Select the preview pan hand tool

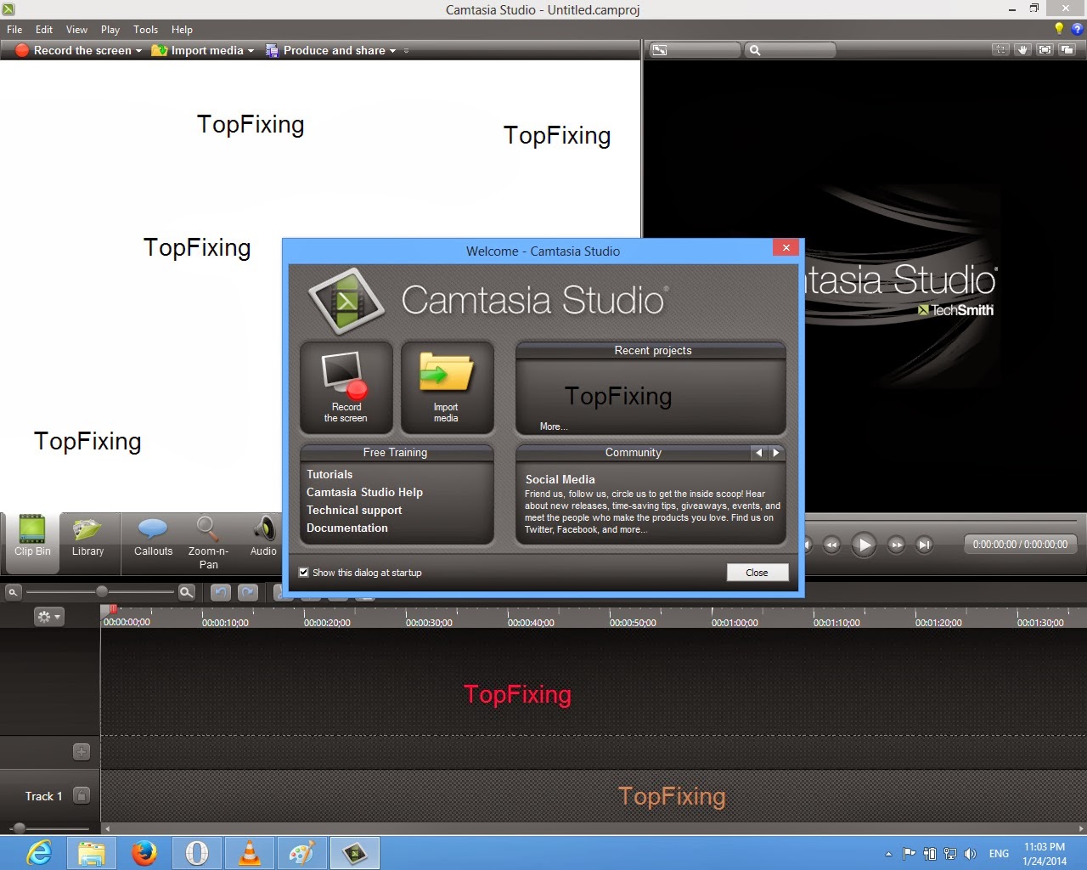pos(1022,50)
